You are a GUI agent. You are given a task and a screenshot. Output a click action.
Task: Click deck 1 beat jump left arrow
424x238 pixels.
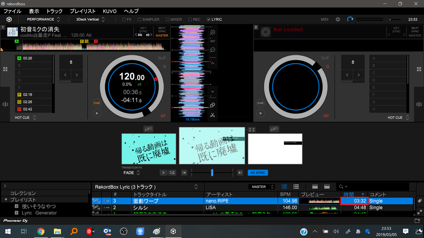(x=65, y=75)
